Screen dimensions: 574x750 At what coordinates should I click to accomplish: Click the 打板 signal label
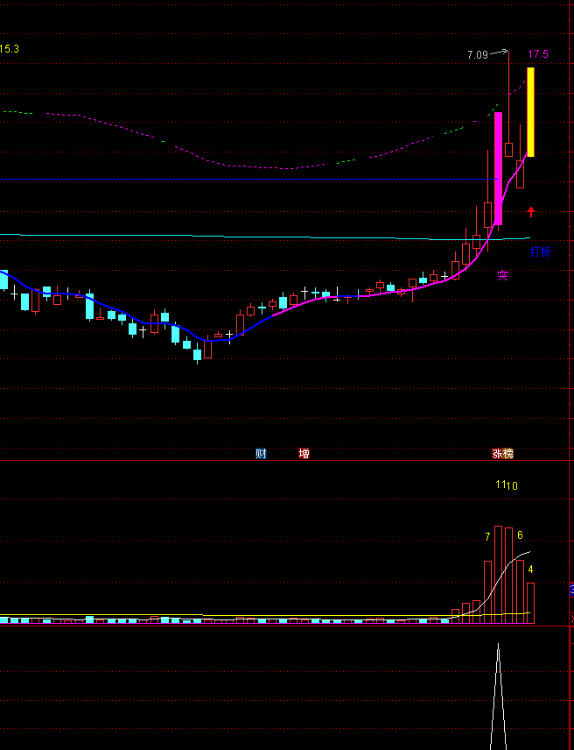point(540,251)
